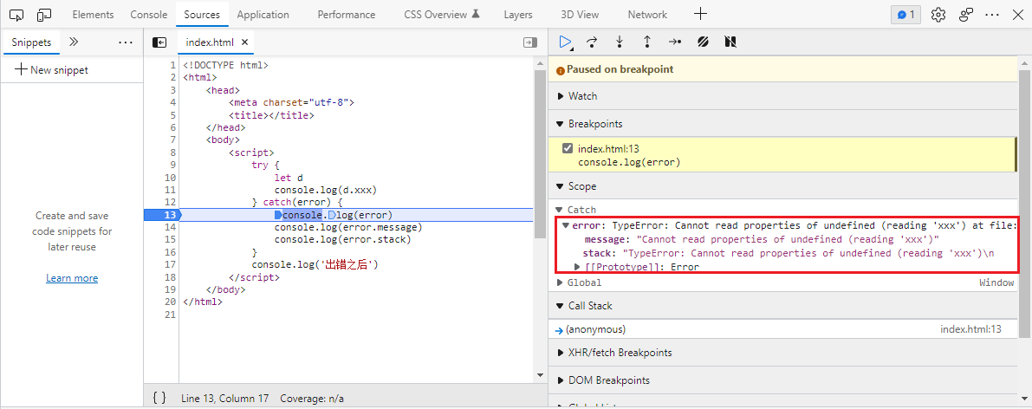Click line number 13 breakpoint marker
The height and width of the screenshot is (409, 1032).
pyautogui.click(x=162, y=215)
